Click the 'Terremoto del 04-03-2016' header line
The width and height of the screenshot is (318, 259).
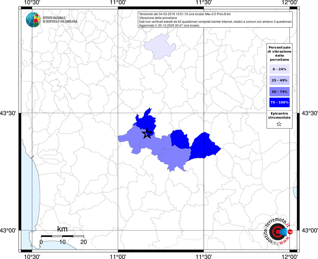185,14
